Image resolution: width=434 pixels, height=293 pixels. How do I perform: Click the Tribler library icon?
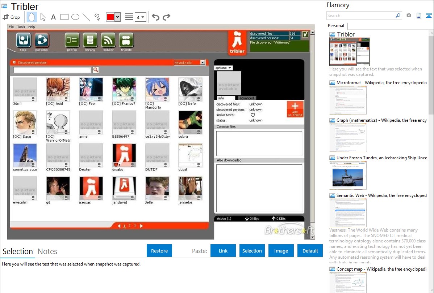(90, 40)
